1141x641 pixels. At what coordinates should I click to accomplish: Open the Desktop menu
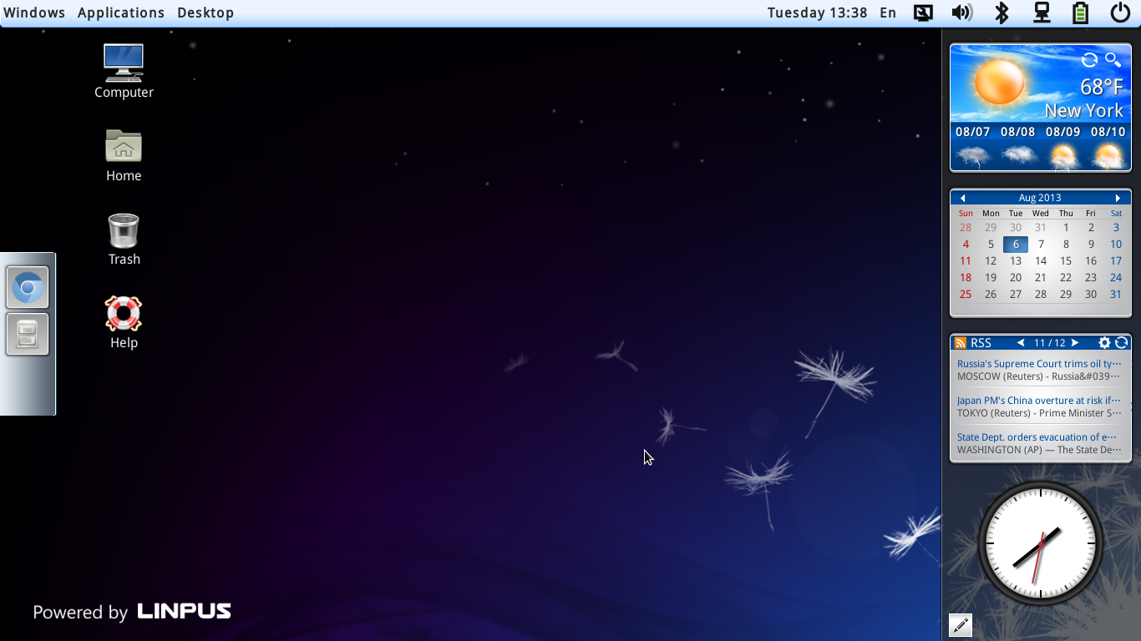tap(205, 13)
